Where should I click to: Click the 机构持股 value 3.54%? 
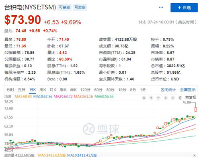30,79
